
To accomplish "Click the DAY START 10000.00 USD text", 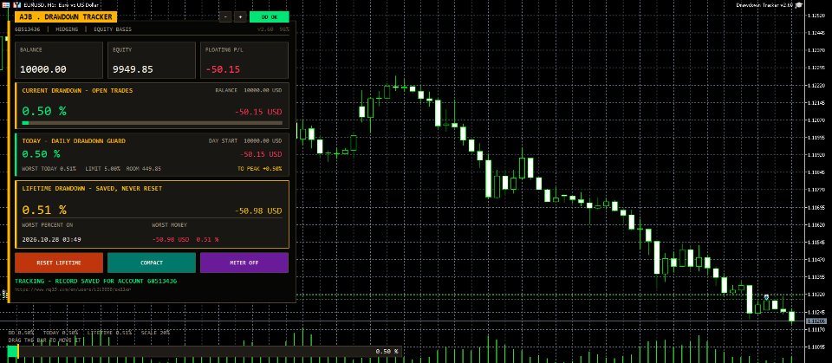I will point(245,141).
